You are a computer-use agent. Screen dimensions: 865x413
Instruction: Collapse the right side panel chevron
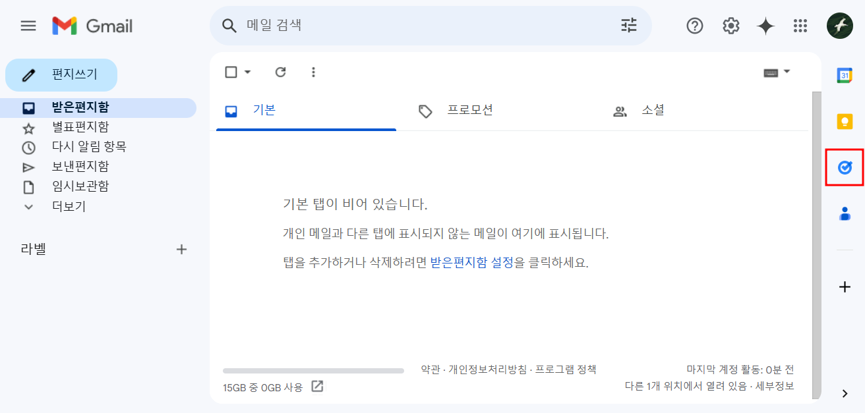tap(845, 392)
